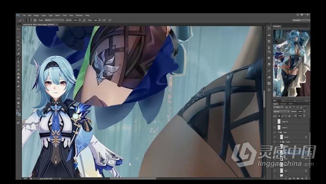Select the Move tool

(x=18, y=29)
